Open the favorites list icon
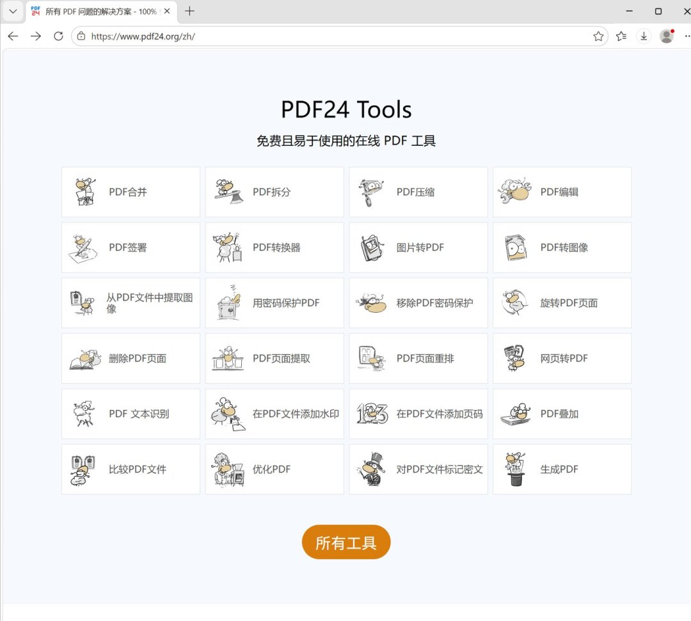The image size is (691, 621). (621, 36)
